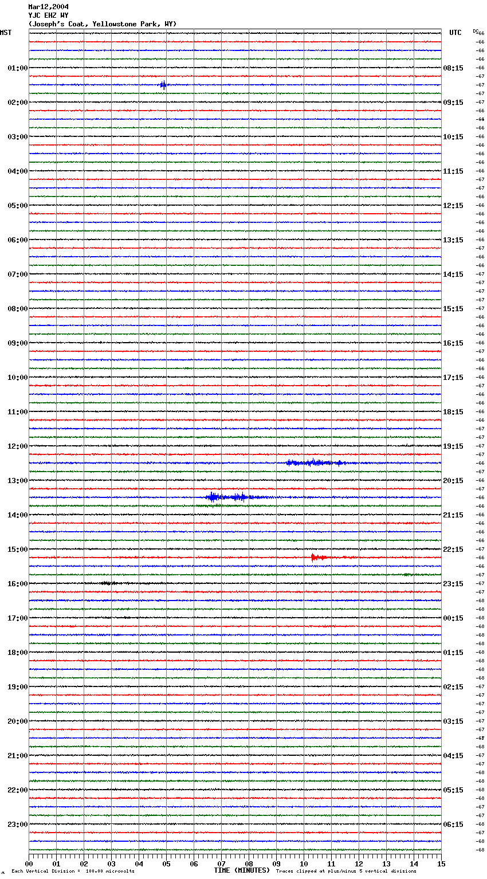Click the YJC EHZ WY station title
Screen dimensions: 487x879
[x=48, y=15]
